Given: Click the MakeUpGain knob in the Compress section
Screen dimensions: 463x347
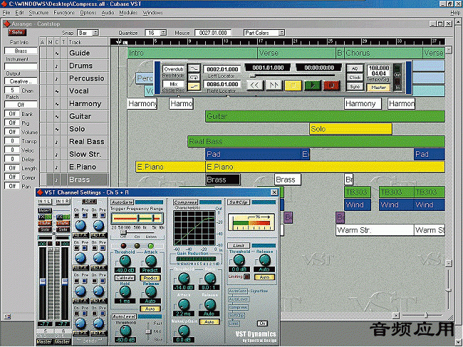Looking at the screenshot, I should coord(184,331).
